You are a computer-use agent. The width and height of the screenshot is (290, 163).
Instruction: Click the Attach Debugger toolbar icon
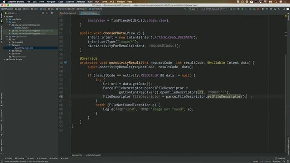[255, 9]
